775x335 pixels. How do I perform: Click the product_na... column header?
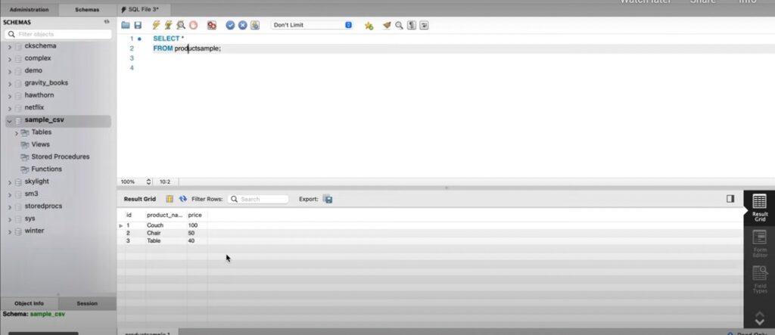pyautogui.click(x=164, y=215)
